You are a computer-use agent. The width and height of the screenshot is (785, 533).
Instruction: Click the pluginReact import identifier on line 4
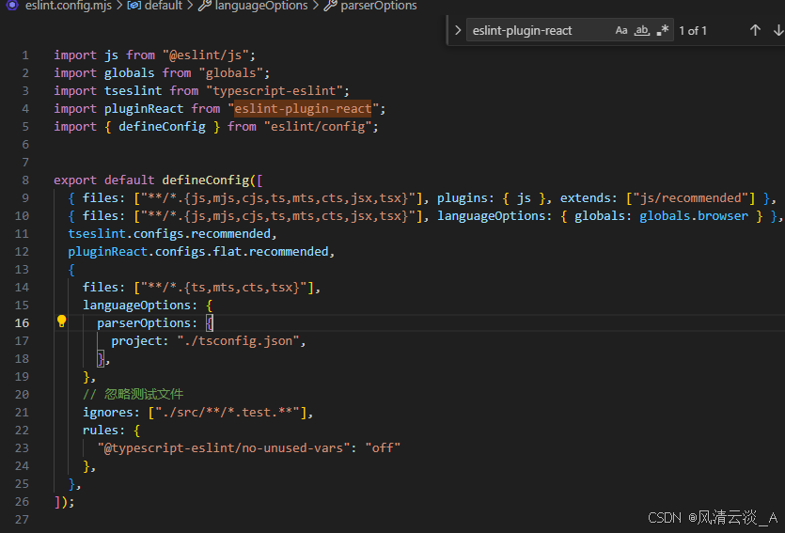(x=144, y=109)
